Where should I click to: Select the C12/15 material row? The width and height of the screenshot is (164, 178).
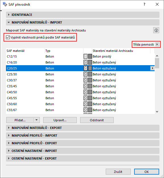80,56
